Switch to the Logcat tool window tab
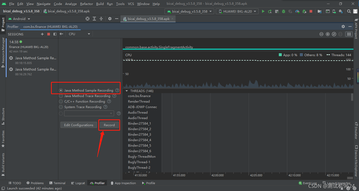Viewport: 359px width, 191px height. point(78,183)
